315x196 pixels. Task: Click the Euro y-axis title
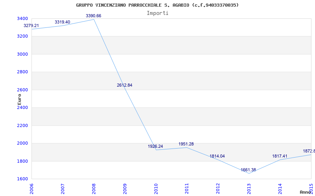pyautogui.click(x=19, y=100)
